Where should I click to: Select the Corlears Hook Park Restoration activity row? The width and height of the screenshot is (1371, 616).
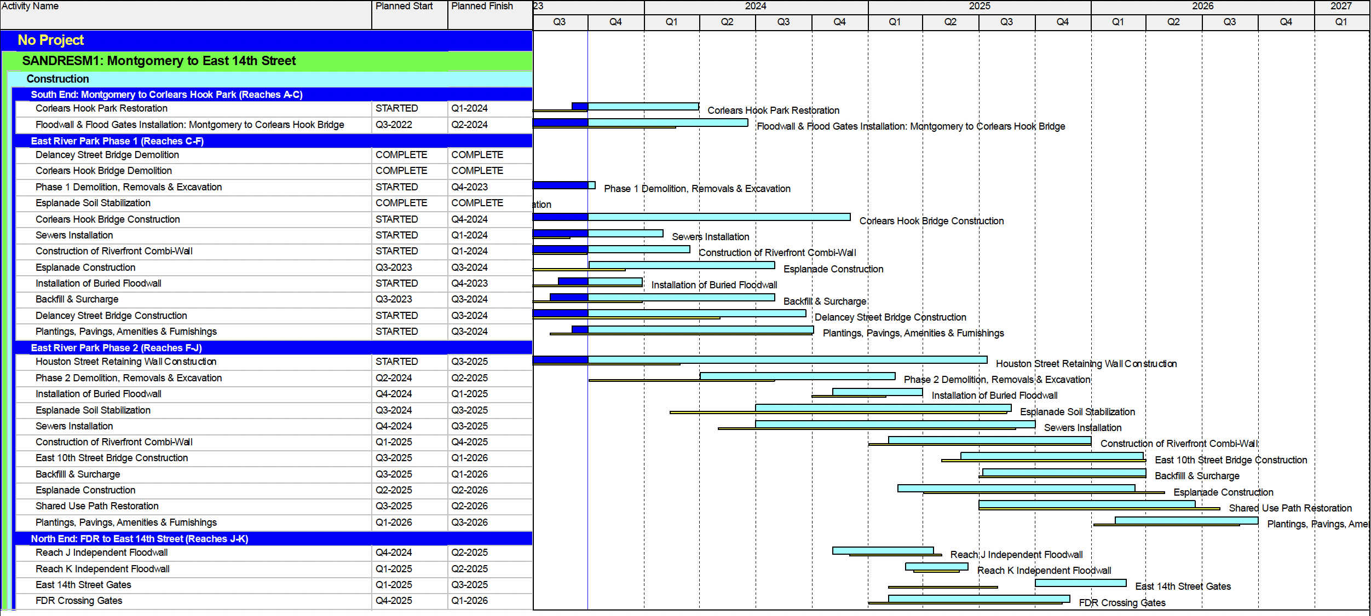273,108
